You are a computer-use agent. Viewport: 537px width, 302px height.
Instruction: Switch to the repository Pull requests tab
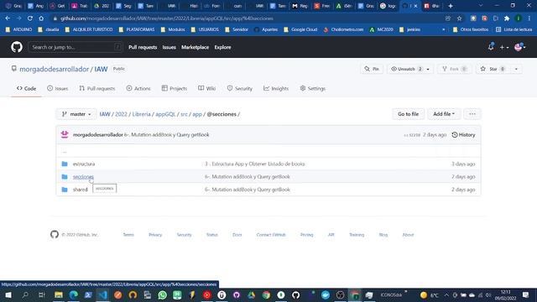point(97,88)
